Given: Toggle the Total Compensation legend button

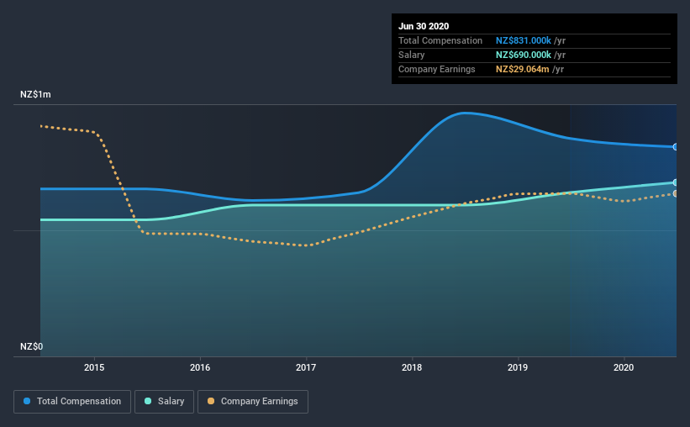Looking at the screenshot, I should pyautogui.click(x=72, y=402).
